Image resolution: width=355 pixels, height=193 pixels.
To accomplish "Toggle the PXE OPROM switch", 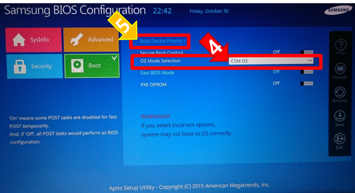I will click(307, 84).
